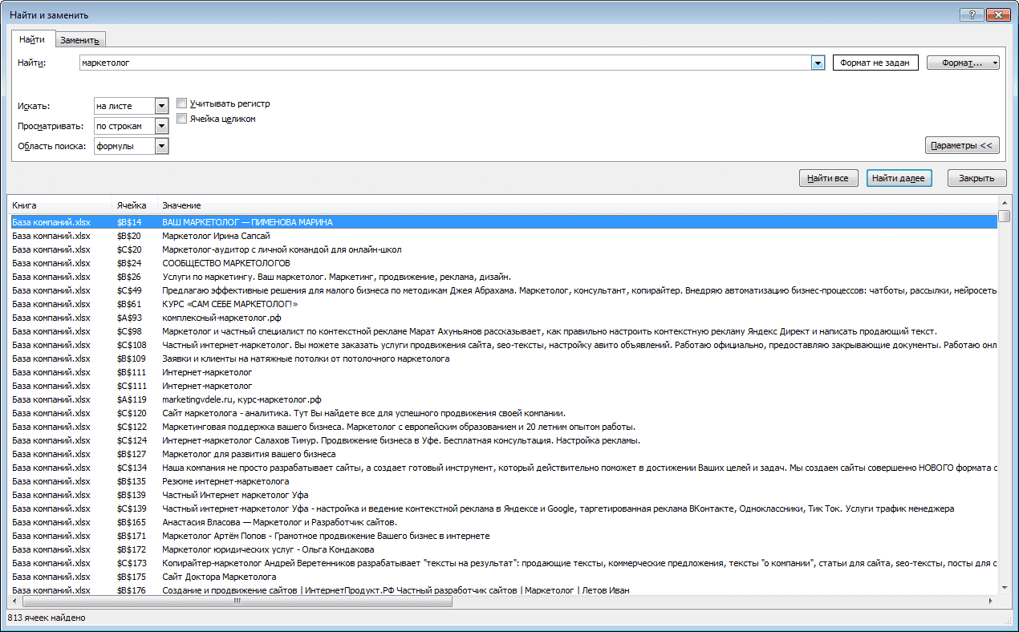Viewport: 1019px width, 632px height.
Task: Click the Закрыть button
Action: pyautogui.click(x=976, y=178)
